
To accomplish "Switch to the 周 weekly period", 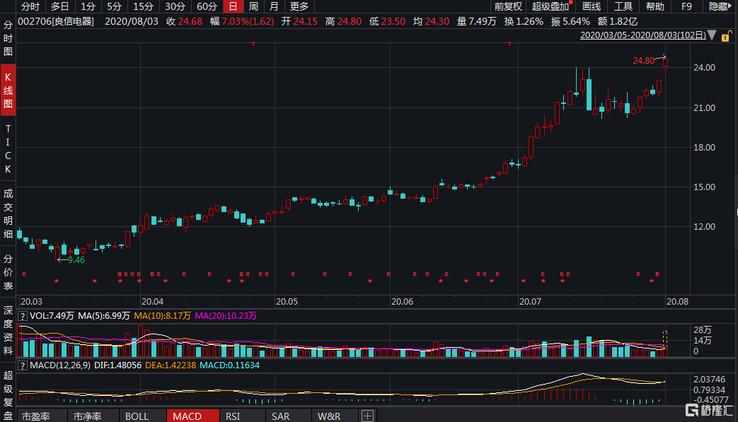I will pyautogui.click(x=253, y=6).
